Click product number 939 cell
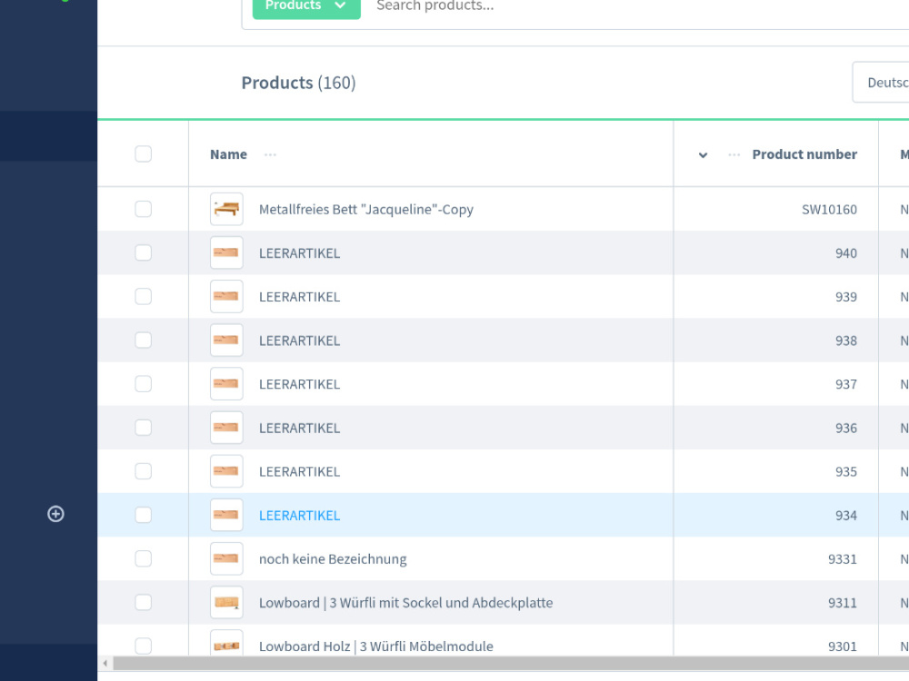 click(845, 297)
